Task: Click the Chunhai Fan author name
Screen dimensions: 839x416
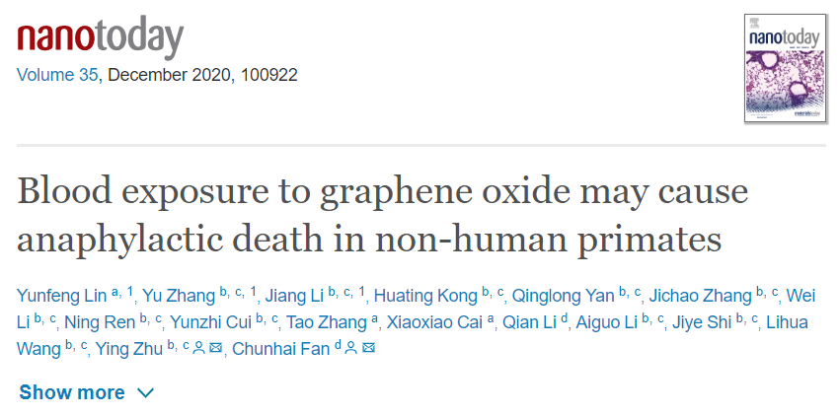Action: click(281, 349)
